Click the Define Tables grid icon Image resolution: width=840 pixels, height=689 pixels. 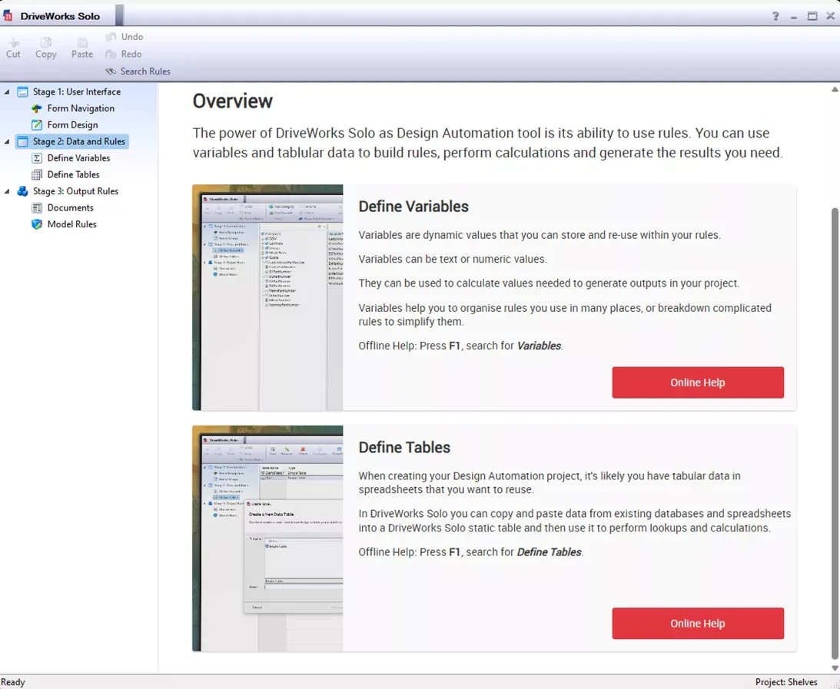point(37,174)
